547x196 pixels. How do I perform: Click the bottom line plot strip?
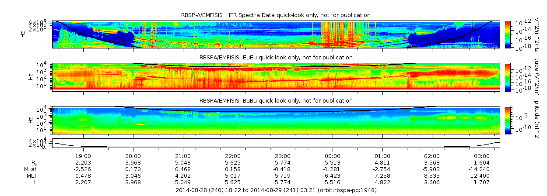click(276, 144)
